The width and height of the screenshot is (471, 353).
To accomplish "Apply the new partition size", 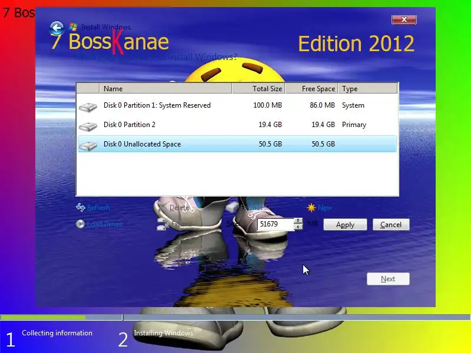I will pyautogui.click(x=345, y=225).
